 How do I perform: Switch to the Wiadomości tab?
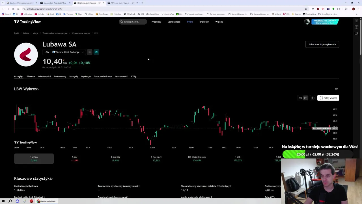44,76
